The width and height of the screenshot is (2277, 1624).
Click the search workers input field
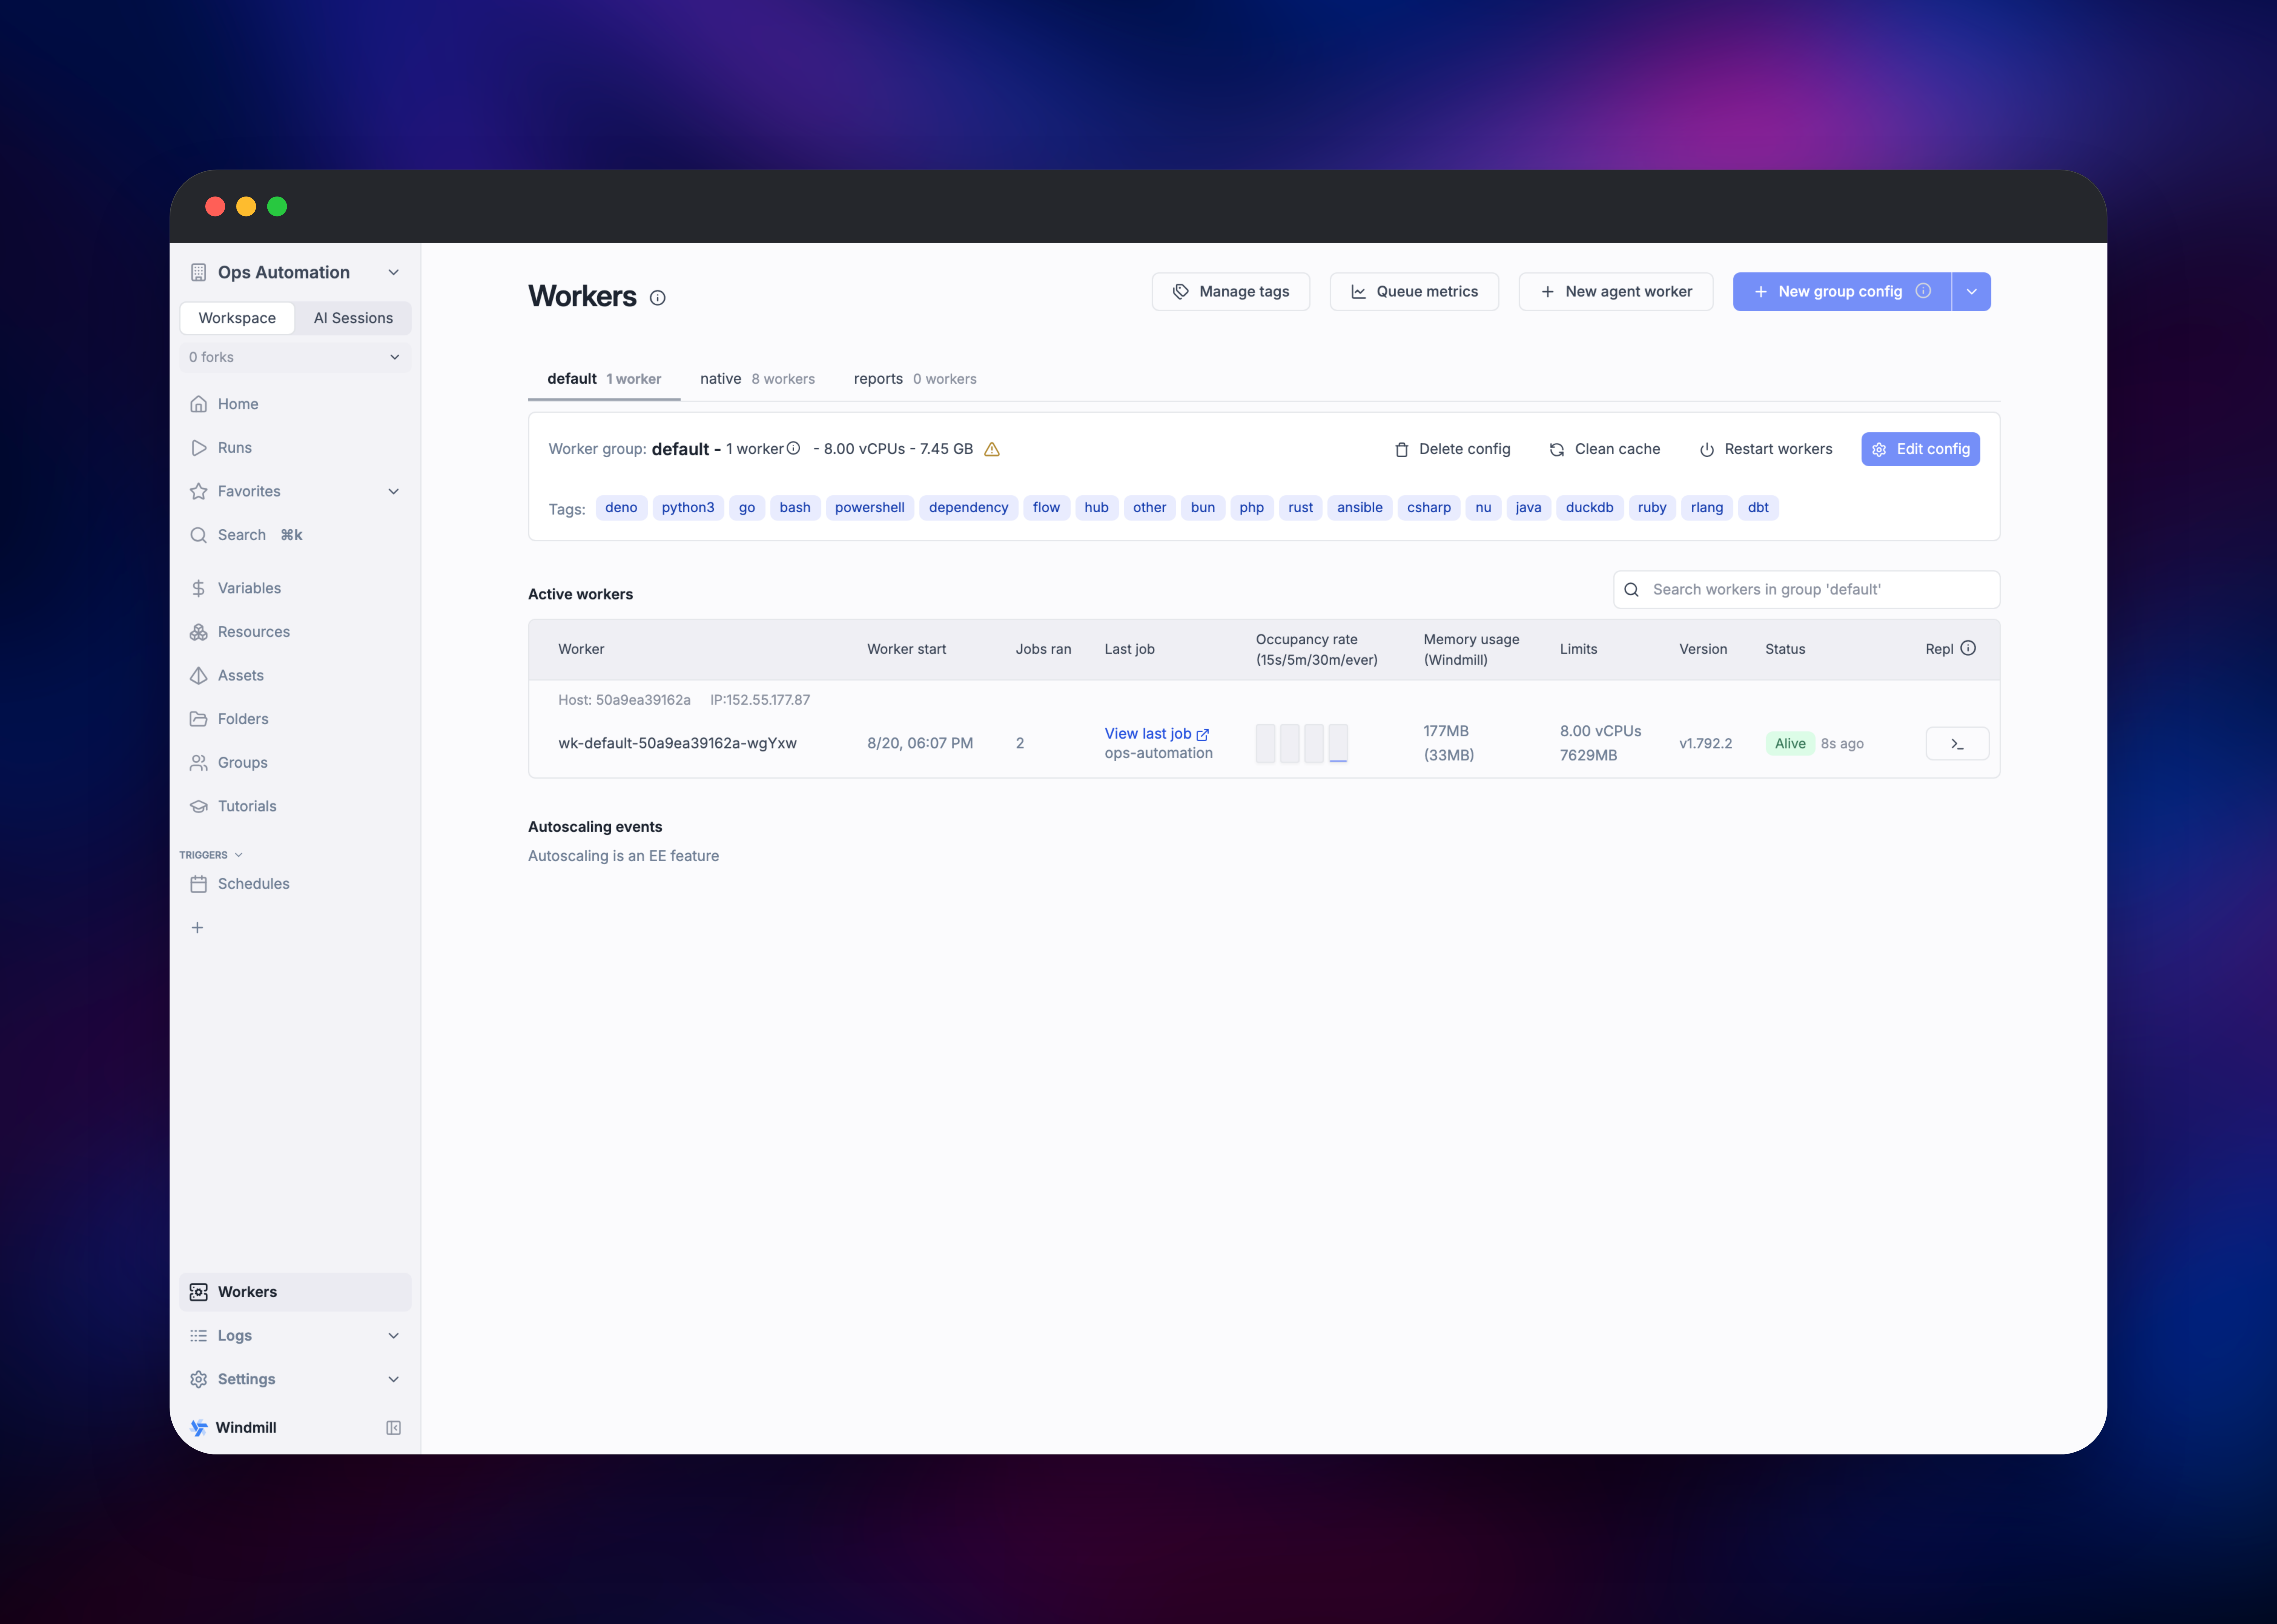(1806, 590)
